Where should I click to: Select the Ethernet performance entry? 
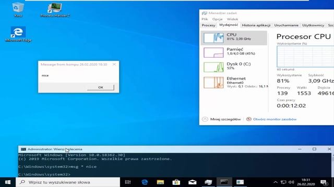234,82
